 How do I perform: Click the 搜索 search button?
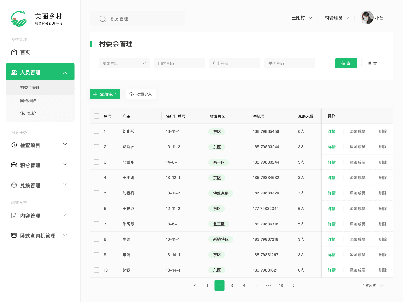tap(346, 63)
